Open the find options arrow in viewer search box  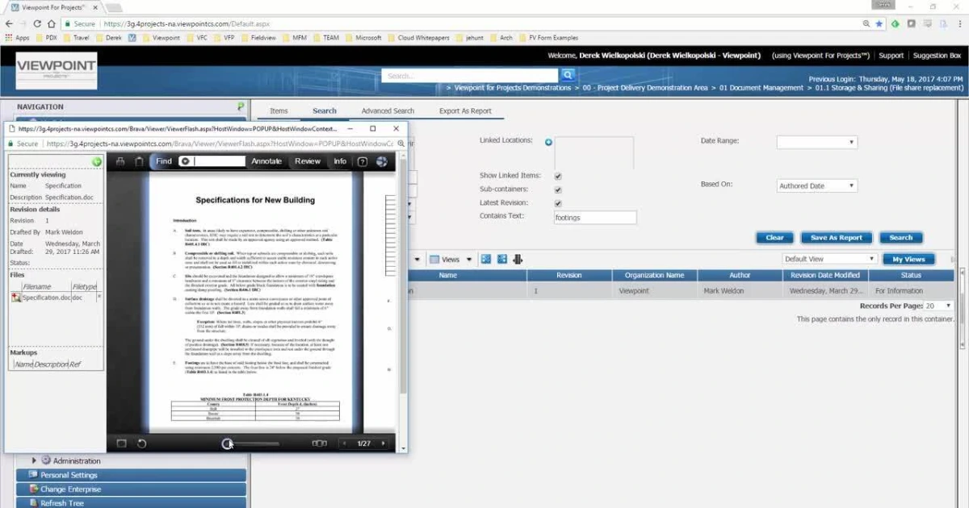point(185,161)
